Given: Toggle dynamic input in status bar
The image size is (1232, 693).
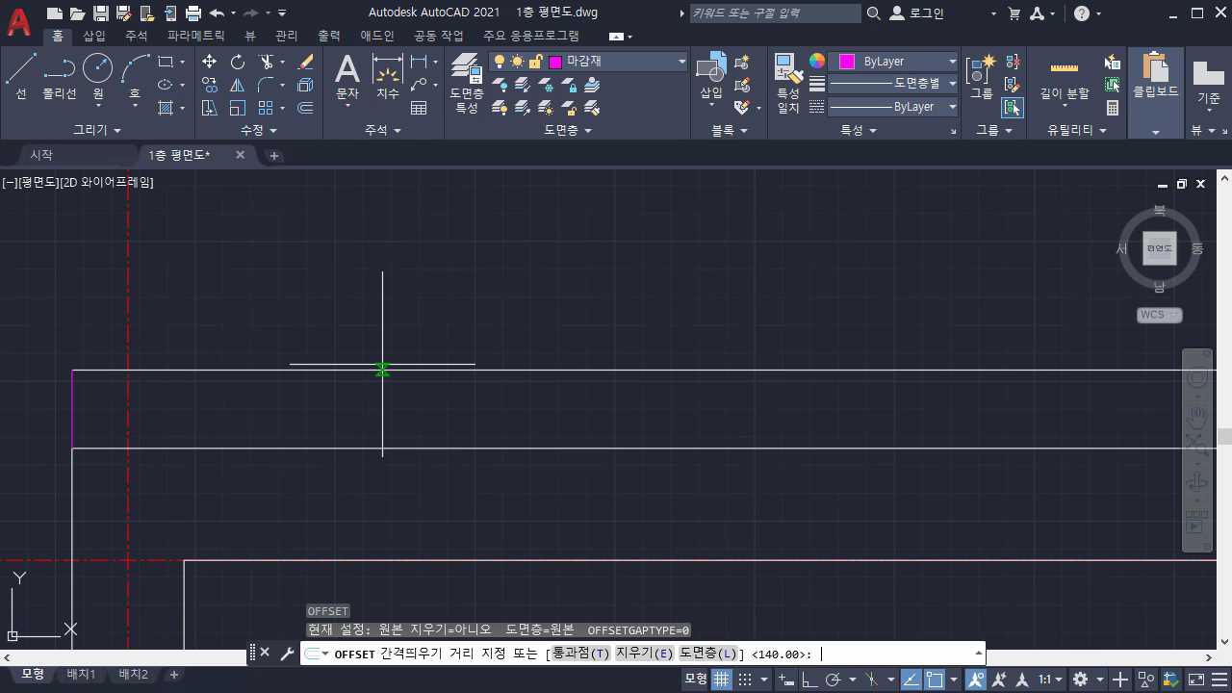Looking at the screenshot, I should coord(788,680).
